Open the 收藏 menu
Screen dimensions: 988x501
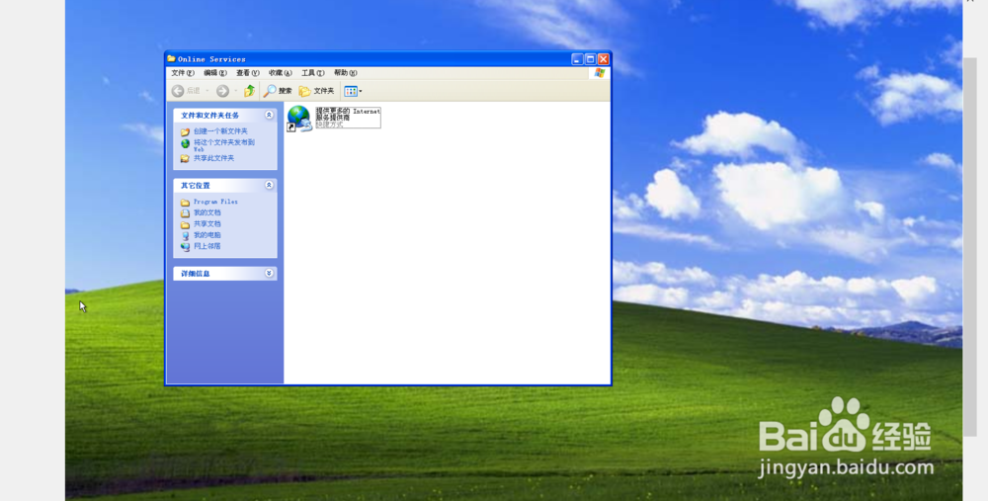[280, 73]
